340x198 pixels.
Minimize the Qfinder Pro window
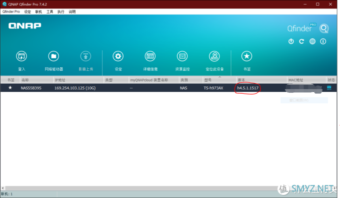tap(305, 4)
